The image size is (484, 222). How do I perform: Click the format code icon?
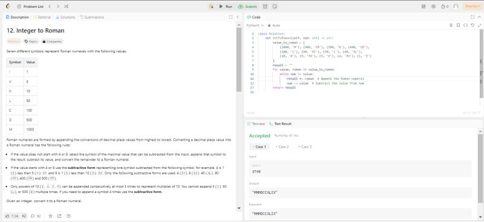(451, 25)
